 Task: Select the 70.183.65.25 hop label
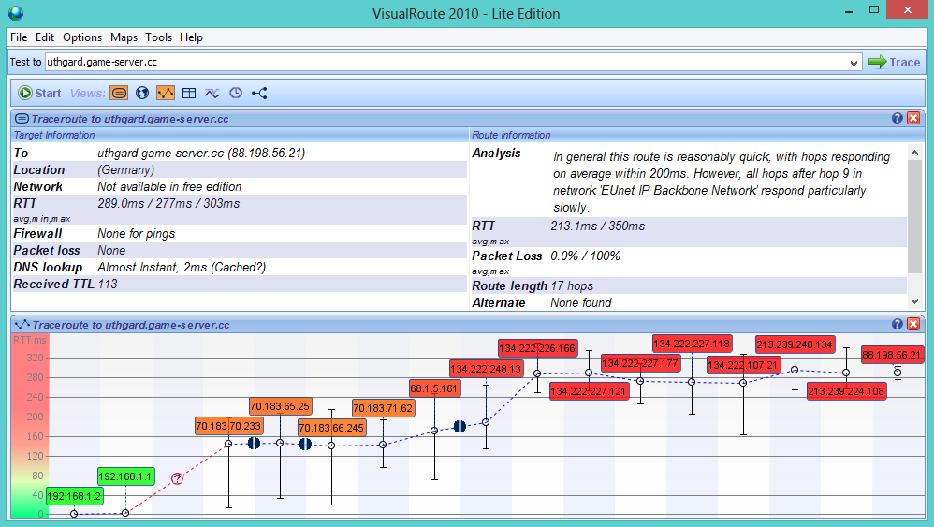pos(280,406)
